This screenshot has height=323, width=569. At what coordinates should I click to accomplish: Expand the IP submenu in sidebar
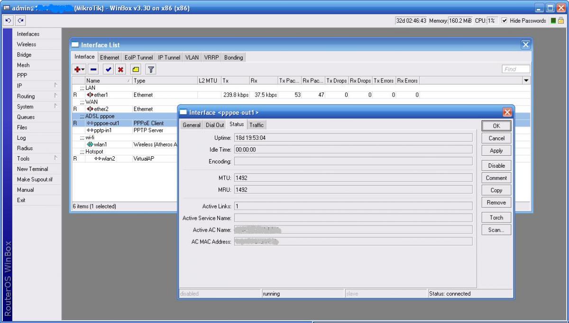point(37,86)
